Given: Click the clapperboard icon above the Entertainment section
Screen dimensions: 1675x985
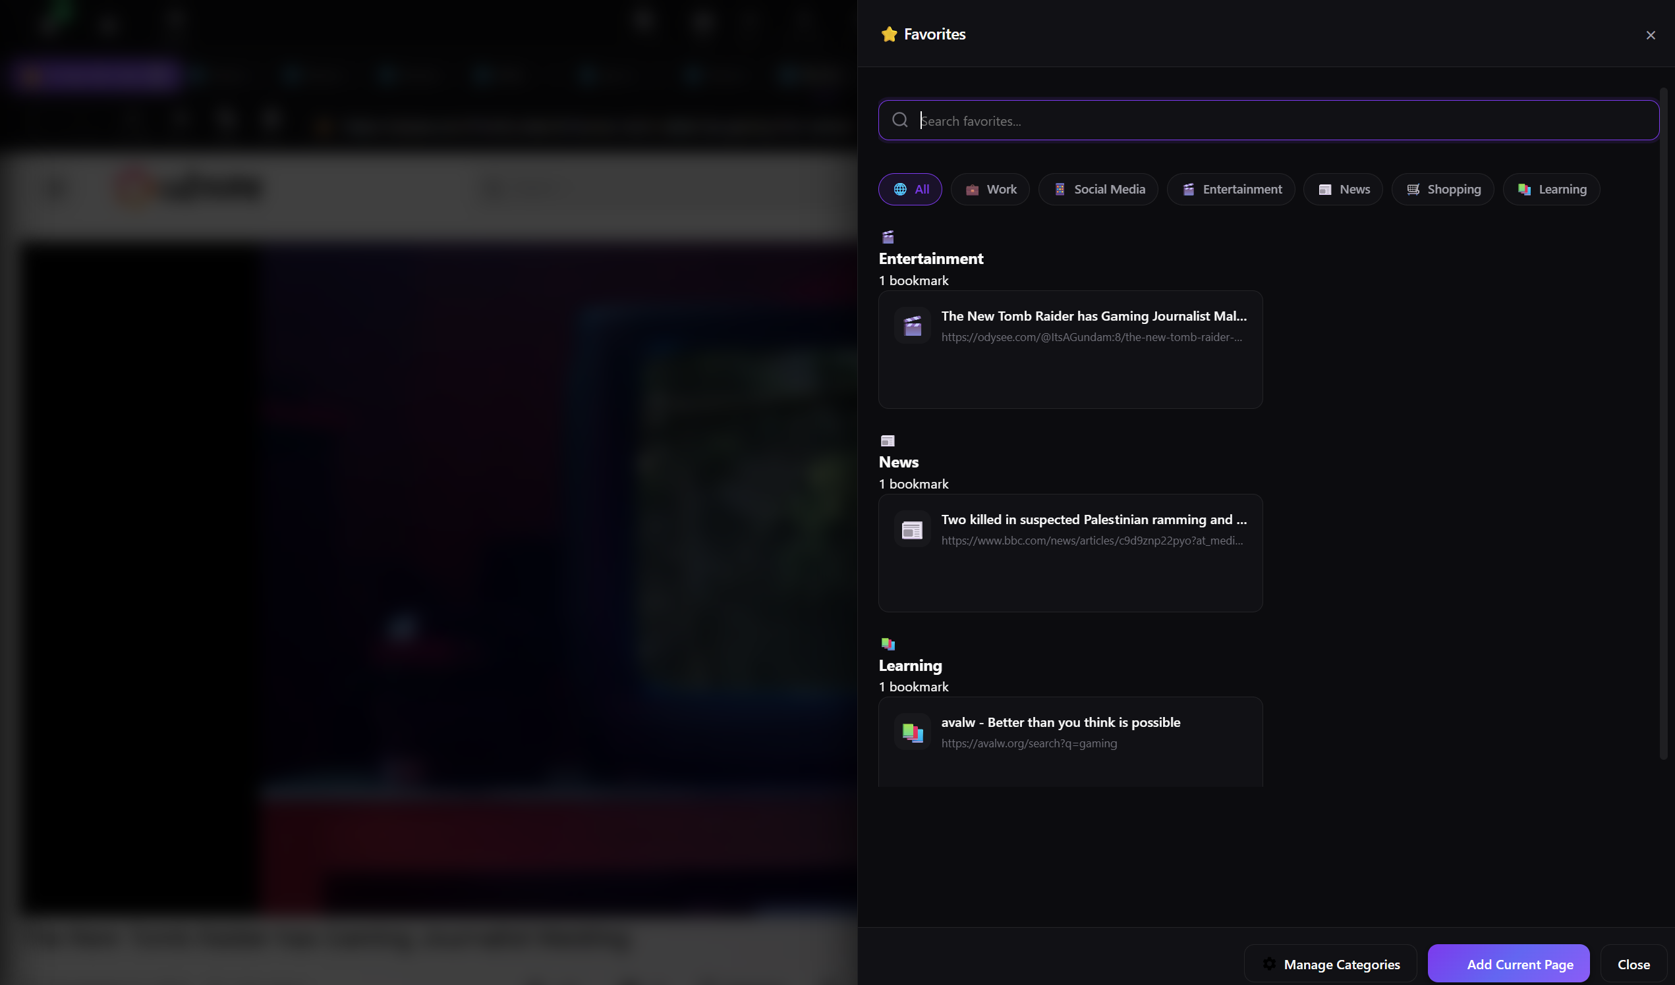Looking at the screenshot, I should (888, 236).
